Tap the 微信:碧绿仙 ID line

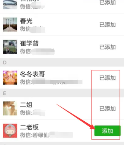point(34,135)
